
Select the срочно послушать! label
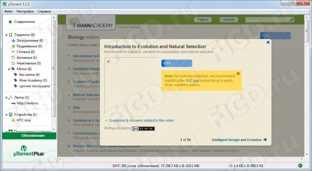(x=35, y=86)
